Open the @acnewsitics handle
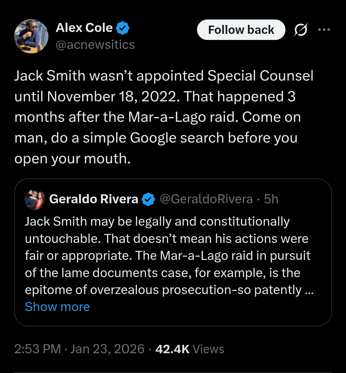 coord(95,45)
